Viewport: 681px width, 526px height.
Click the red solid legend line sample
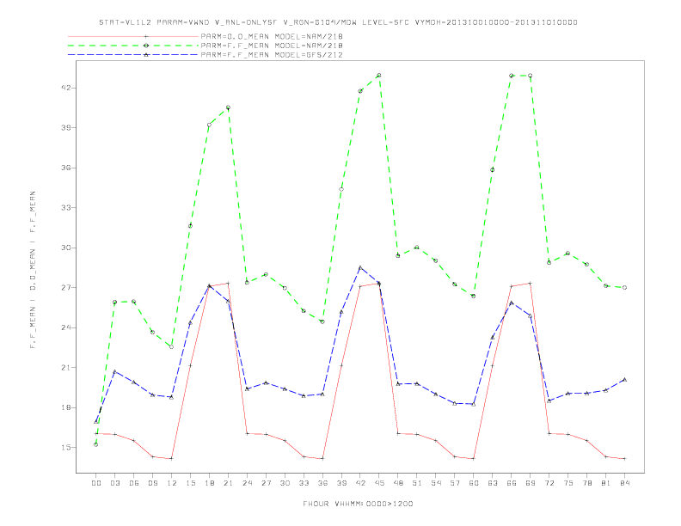[133, 36]
